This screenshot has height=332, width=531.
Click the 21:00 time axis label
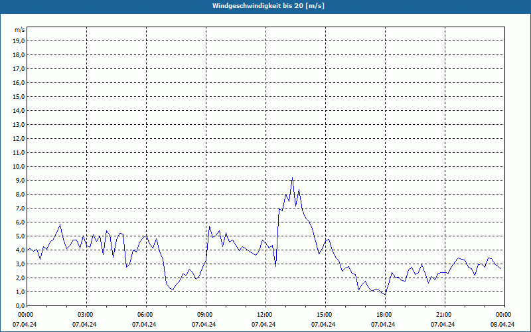point(445,315)
